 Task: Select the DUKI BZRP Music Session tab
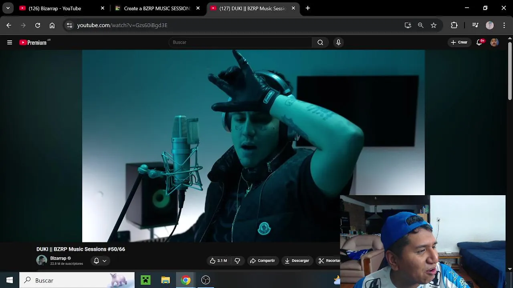(252, 8)
